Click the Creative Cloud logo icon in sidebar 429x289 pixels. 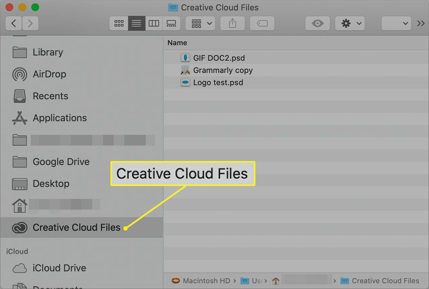click(x=19, y=228)
